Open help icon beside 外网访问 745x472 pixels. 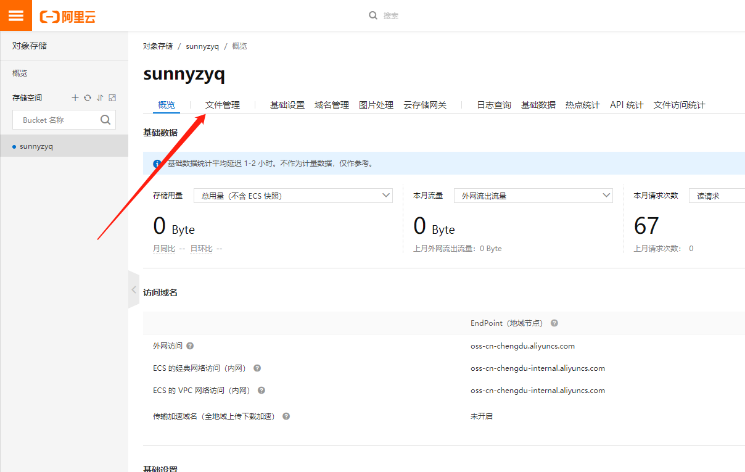190,346
